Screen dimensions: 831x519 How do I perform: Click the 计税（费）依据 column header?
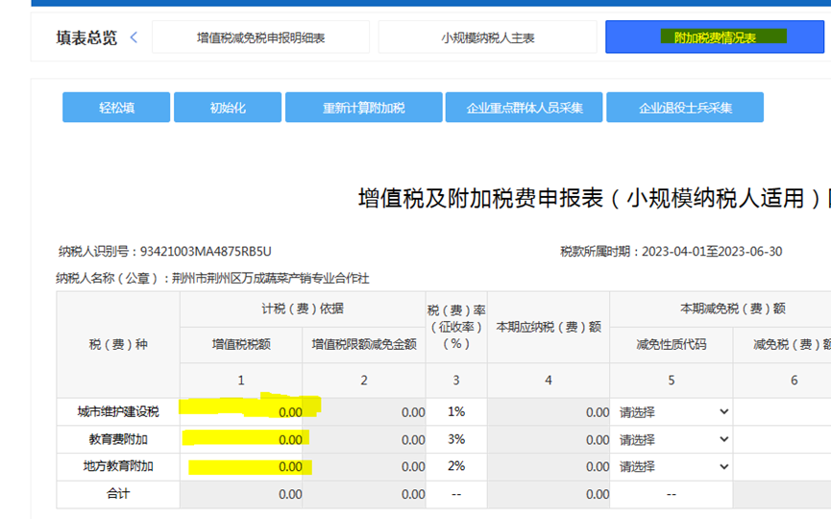(303, 309)
